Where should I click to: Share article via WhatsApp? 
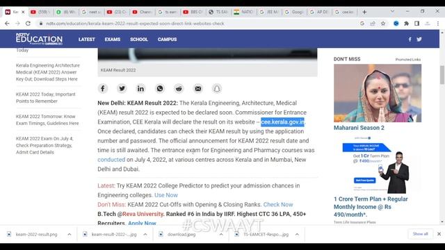click(160, 89)
